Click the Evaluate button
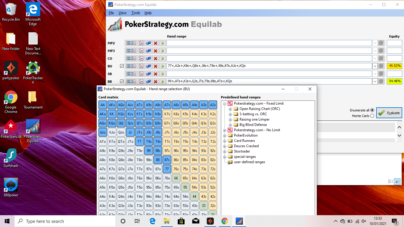The height and width of the screenshot is (227, 404). (x=389, y=113)
